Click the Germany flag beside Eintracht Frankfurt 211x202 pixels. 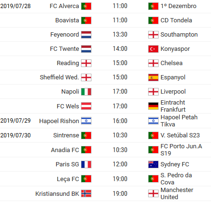(x=153, y=106)
